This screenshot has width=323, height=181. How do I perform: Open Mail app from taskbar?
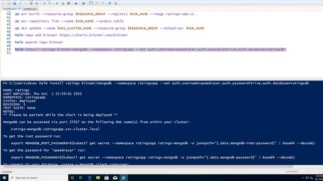coord(115,177)
